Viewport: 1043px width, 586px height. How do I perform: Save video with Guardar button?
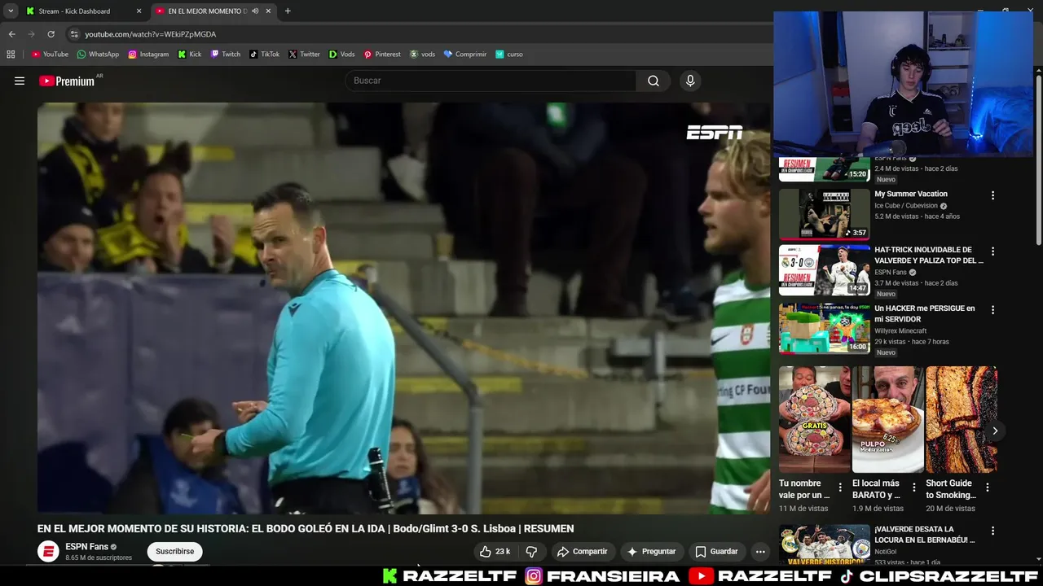coord(716,551)
